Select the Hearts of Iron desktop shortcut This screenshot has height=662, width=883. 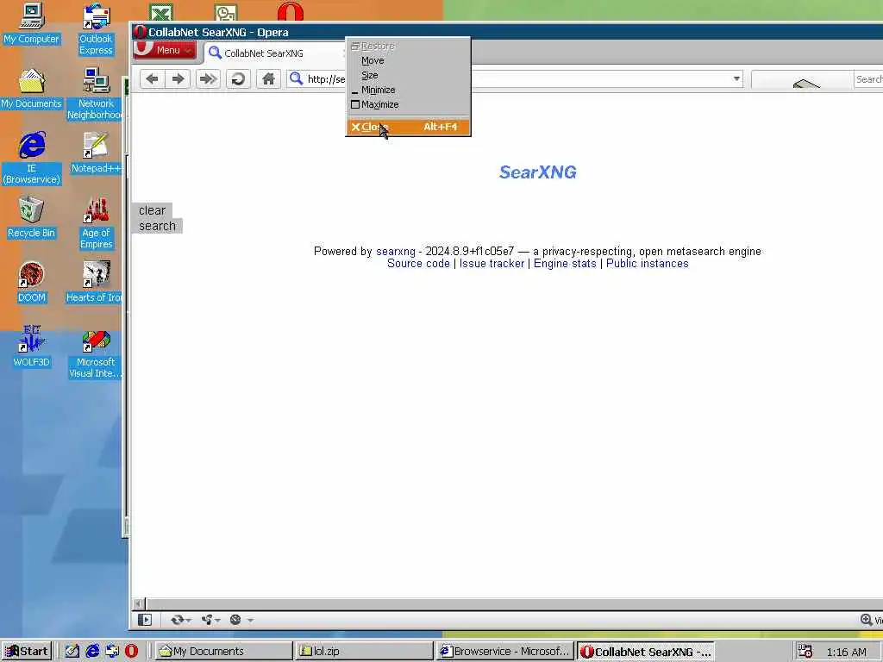(95, 283)
